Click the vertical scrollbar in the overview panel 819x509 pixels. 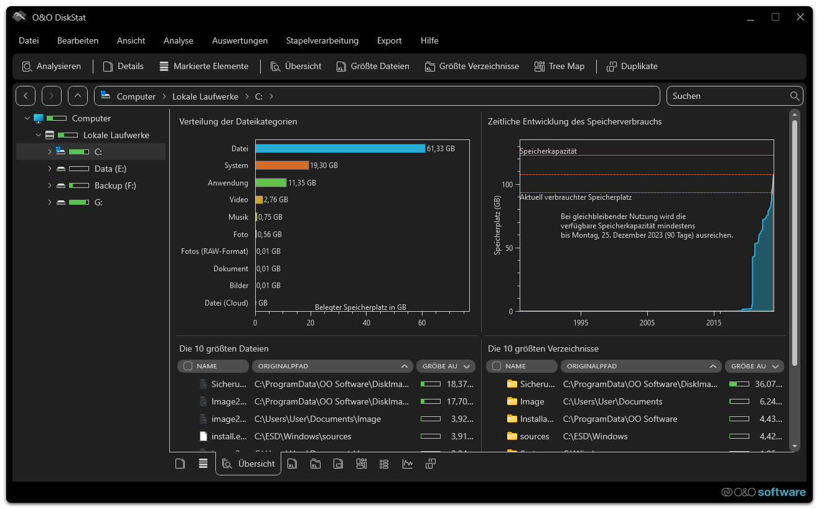pos(794,243)
